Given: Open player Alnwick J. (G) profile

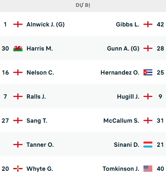Looking at the screenshot, I should [x=45, y=24].
